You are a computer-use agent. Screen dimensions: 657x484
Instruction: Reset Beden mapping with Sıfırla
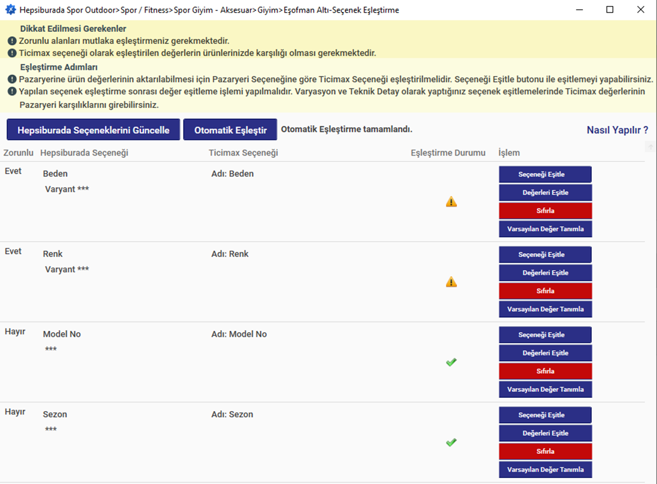545,211
